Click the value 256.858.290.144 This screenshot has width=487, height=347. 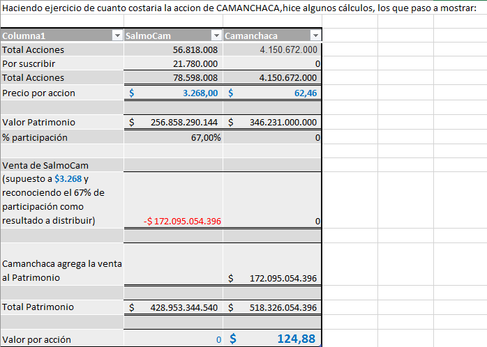184,123
